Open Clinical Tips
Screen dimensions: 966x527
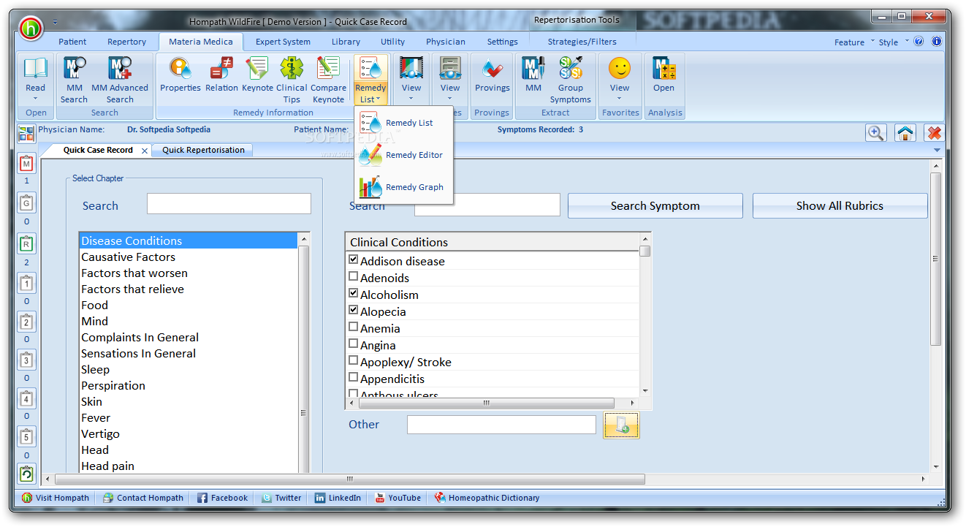(292, 80)
